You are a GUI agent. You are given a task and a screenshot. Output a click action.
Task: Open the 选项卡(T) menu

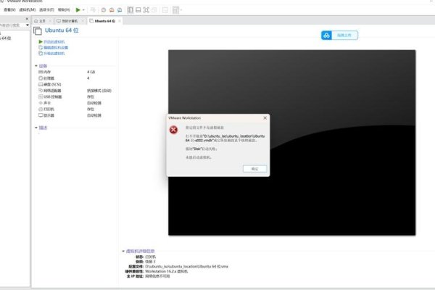click(x=46, y=9)
